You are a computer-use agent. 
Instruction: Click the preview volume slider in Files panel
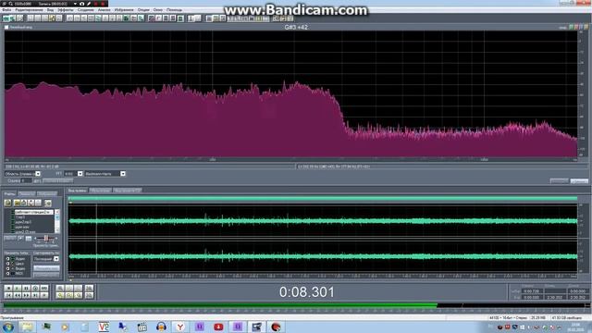45,239
